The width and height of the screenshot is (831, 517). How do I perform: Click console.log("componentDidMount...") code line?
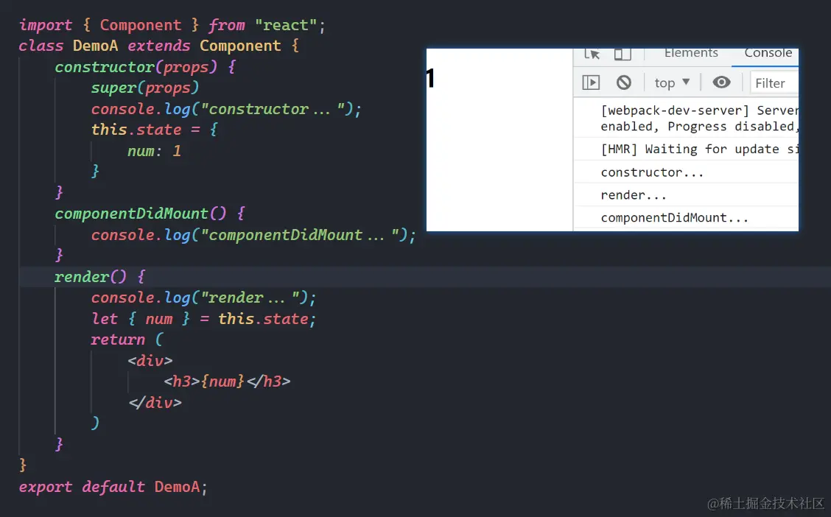pos(253,235)
